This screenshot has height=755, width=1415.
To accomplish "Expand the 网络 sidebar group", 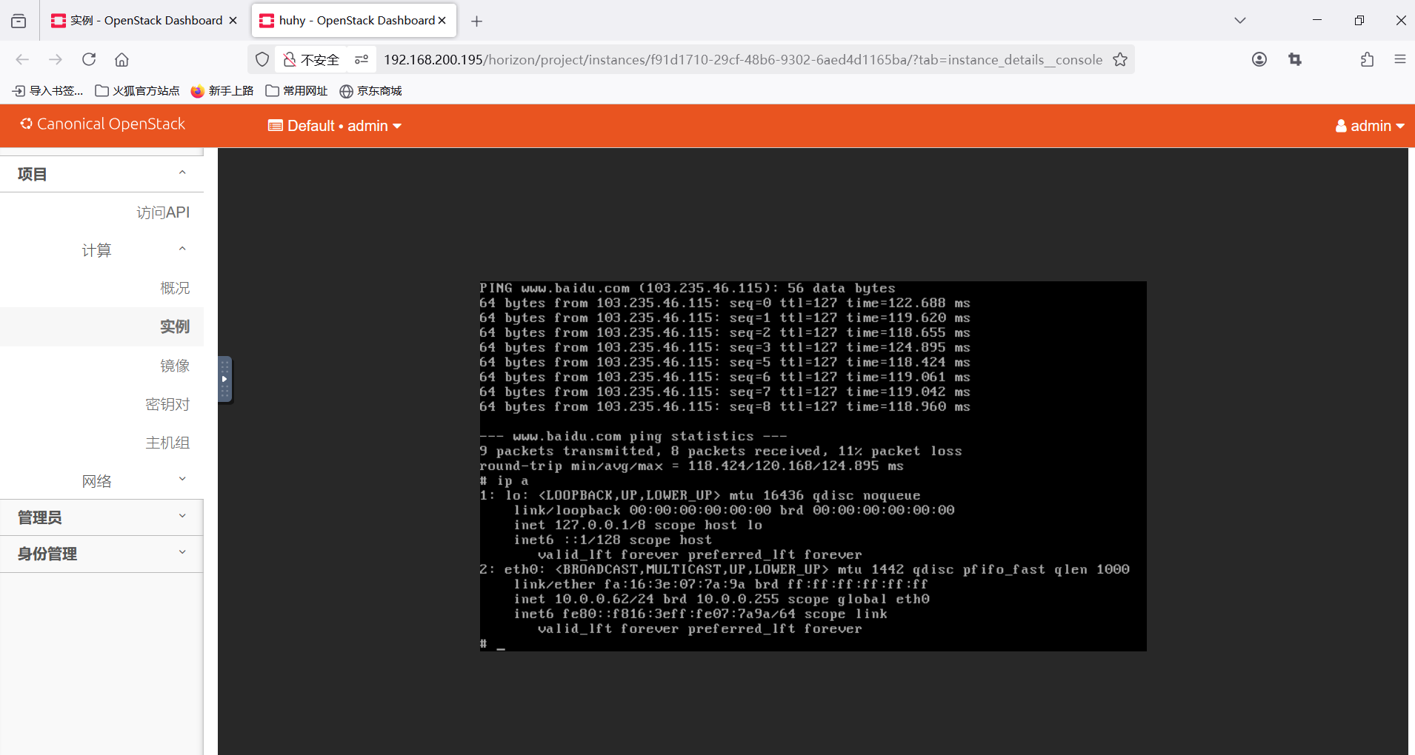I will pyautogui.click(x=101, y=481).
